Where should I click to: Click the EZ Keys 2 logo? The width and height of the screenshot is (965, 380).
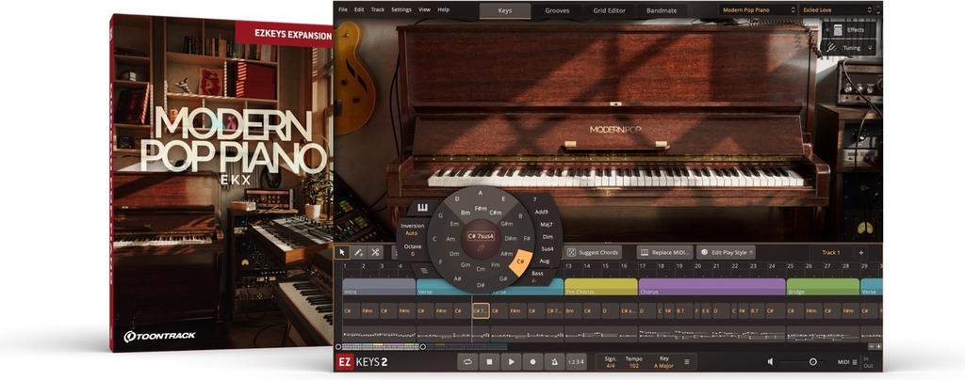[x=363, y=361]
